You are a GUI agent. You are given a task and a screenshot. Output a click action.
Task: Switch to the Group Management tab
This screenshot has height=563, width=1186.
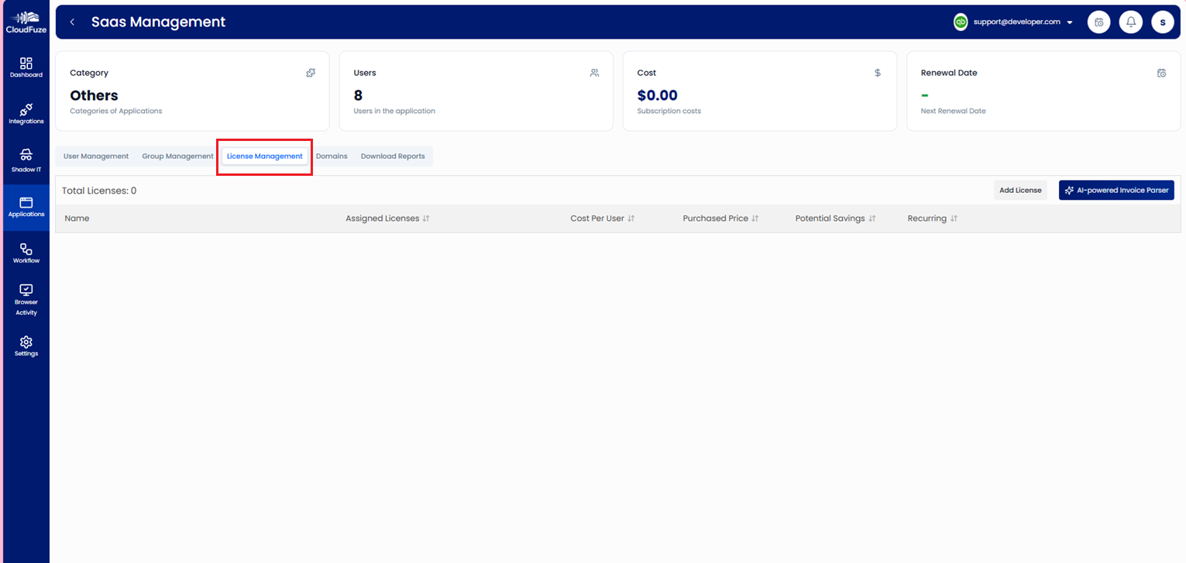[x=177, y=156]
